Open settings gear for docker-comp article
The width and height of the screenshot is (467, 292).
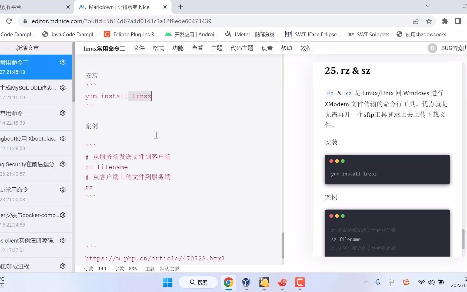click(x=63, y=215)
